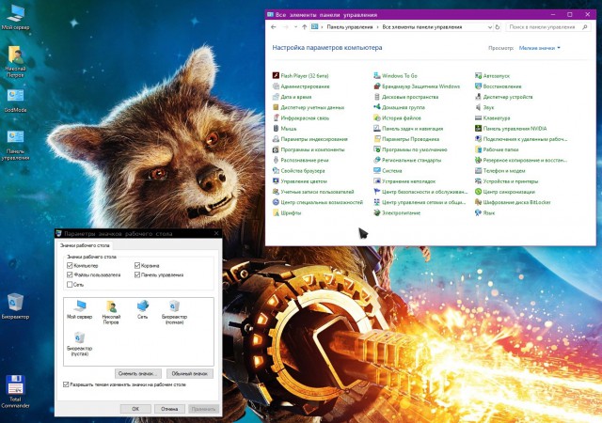Click the Отмена button
The image size is (602, 423).
[169, 409]
